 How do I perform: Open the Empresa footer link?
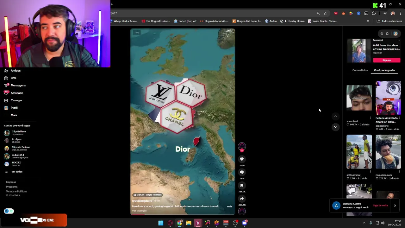[11, 182]
